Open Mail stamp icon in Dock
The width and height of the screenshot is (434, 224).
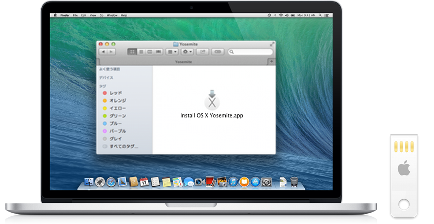click(x=122, y=182)
